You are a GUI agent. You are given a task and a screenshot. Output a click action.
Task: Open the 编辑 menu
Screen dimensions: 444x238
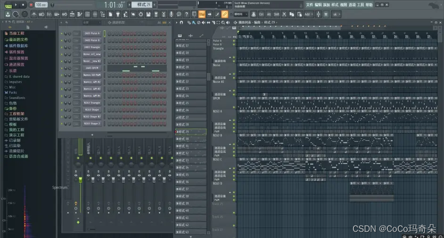coord(318,5)
